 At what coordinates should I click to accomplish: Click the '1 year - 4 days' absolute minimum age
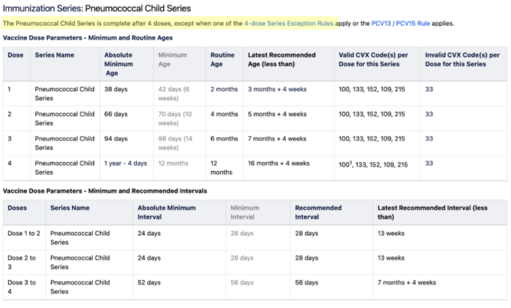tap(125, 164)
